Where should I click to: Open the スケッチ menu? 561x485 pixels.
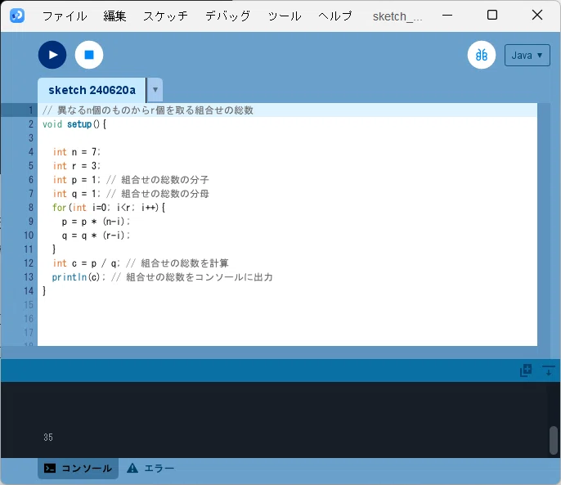click(x=165, y=16)
